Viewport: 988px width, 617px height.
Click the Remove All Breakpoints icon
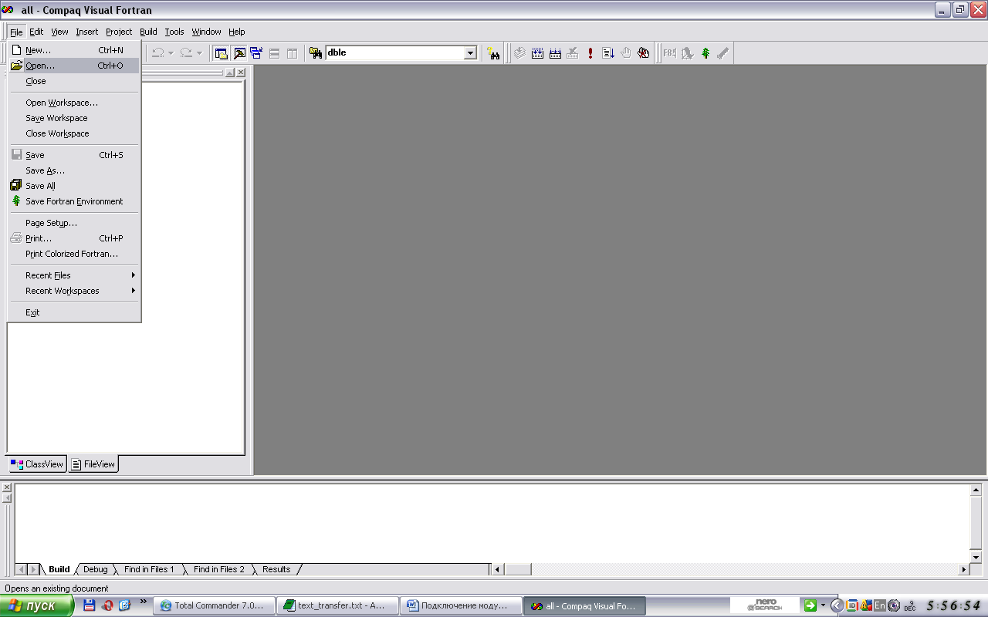[x=644, y=53]
